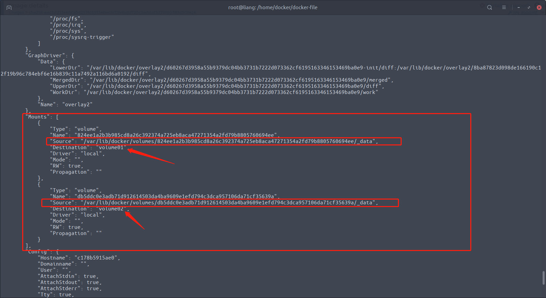
Task: Click the vertical scrollbar thumb
Action: [x=543, y=278]
